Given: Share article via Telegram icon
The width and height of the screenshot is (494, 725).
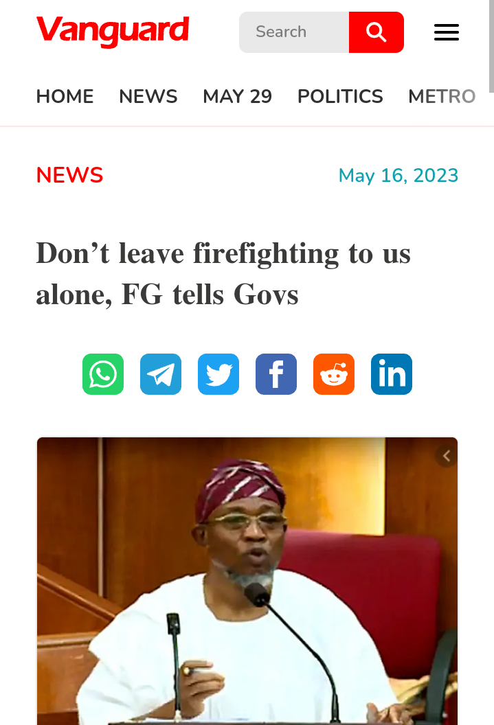Looking at the screenshot, I should (x=161, y=374).
